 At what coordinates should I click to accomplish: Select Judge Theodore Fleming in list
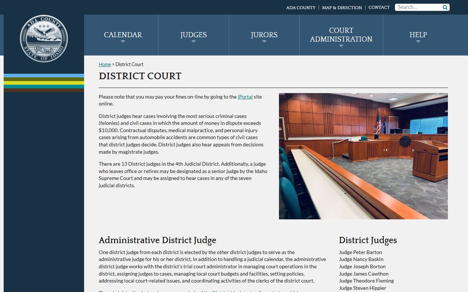pos(366,281)
